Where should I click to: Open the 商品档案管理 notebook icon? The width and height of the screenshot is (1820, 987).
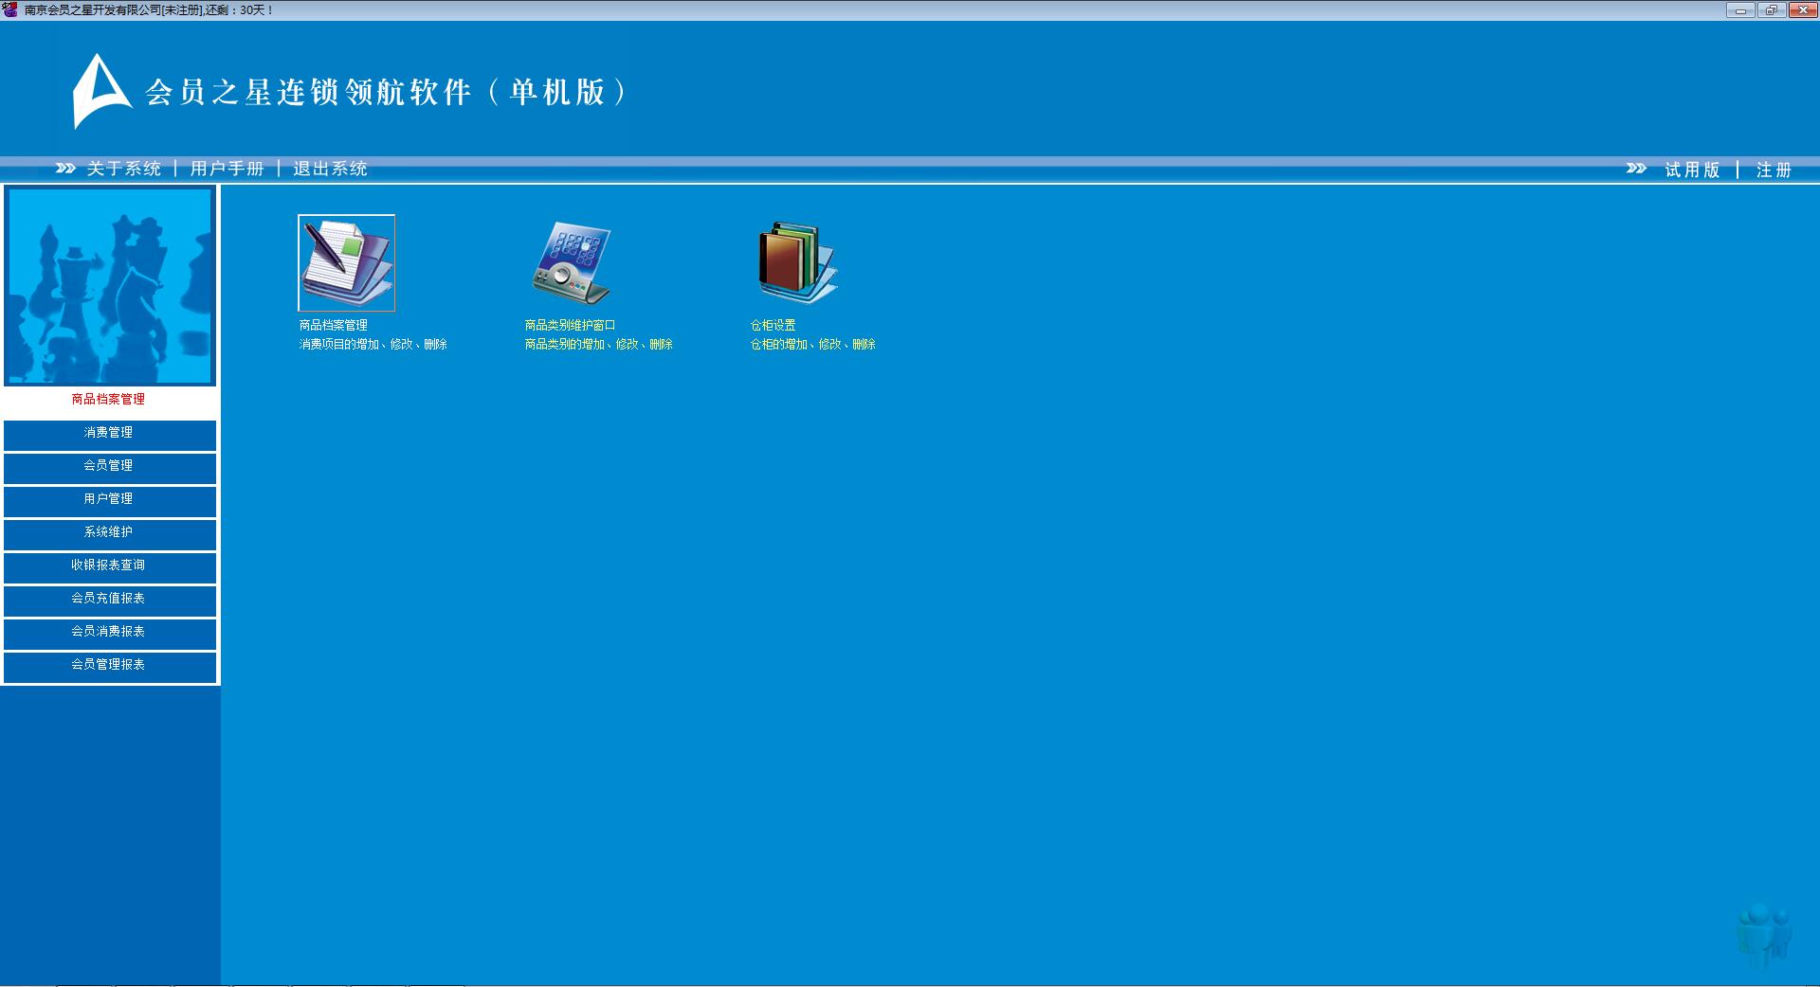coord(346,262)
